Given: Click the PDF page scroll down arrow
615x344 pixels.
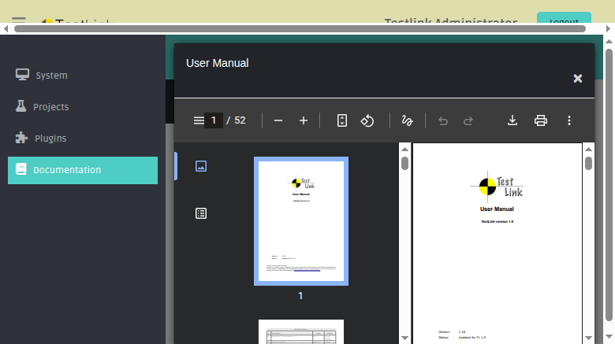Looking at the screenshot, I should tap(588, 338).
